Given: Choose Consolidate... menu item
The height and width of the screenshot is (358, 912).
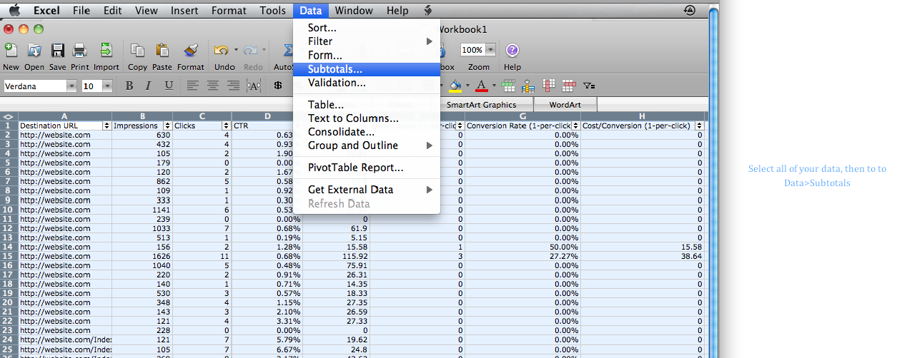Looking at the screenshot, I should 367,132.
